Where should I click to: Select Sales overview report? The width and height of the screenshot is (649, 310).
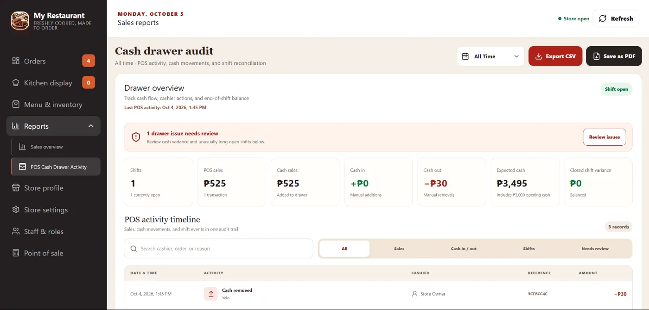pos(56,147)
